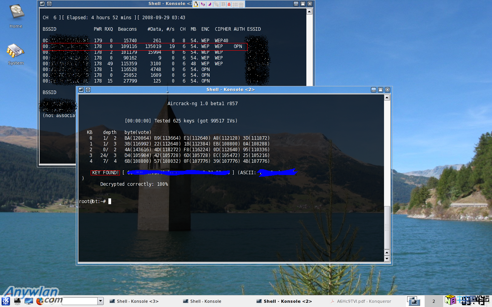Click the scroll-down arrow in Konsole <2>
This screenshot has height=307, width=492.
coord(387,259)
